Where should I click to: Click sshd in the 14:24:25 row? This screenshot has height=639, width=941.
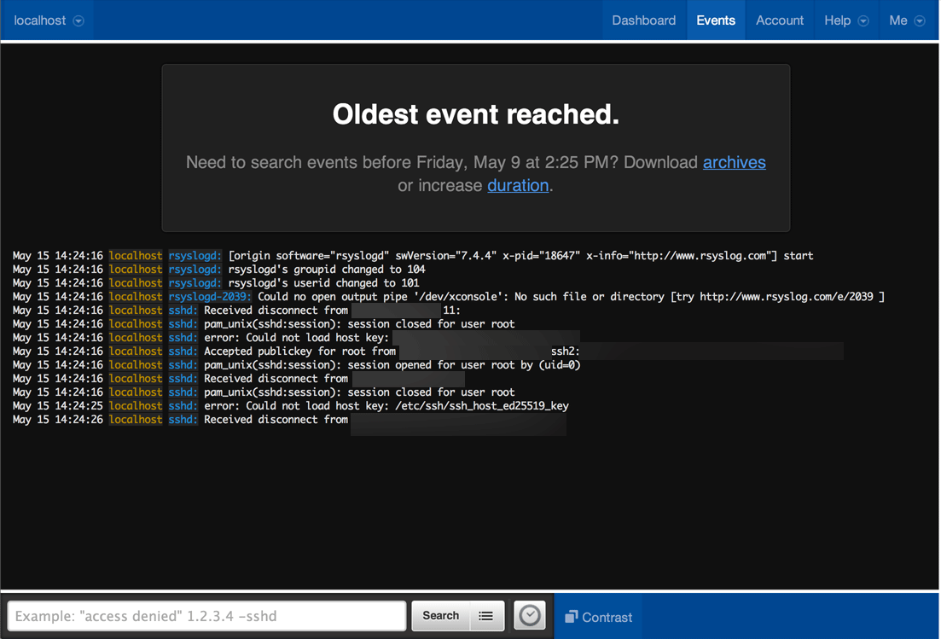[183, 405]
